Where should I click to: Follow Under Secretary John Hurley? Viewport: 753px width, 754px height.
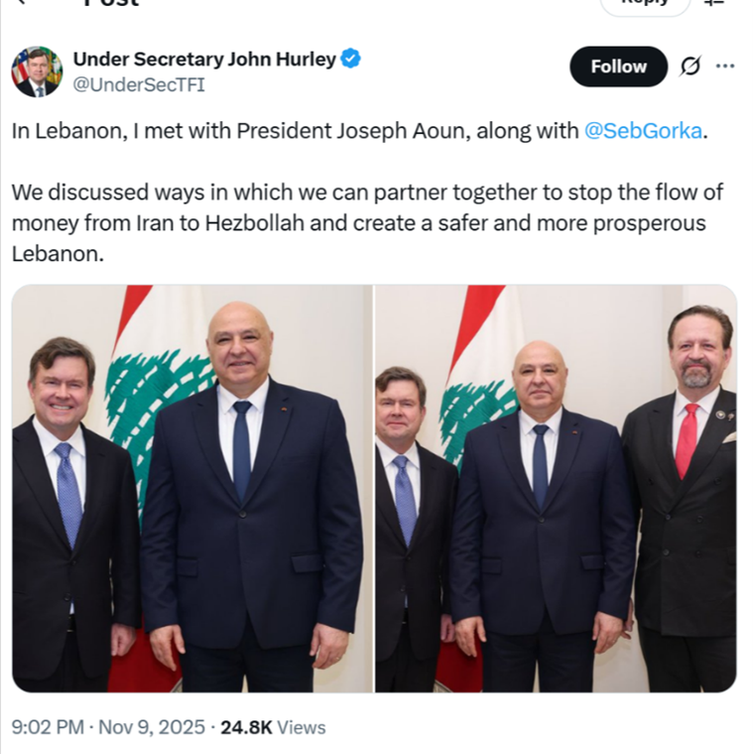tap(618, 66)
